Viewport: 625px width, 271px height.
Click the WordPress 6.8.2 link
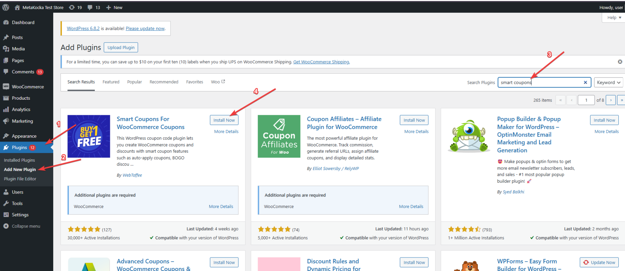click(x=83, y=28)
